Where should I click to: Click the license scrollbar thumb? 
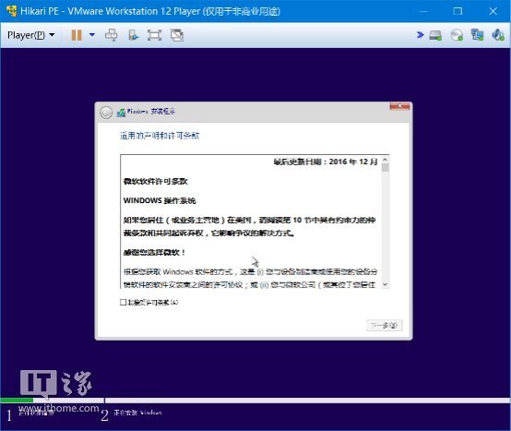point(386,167)
